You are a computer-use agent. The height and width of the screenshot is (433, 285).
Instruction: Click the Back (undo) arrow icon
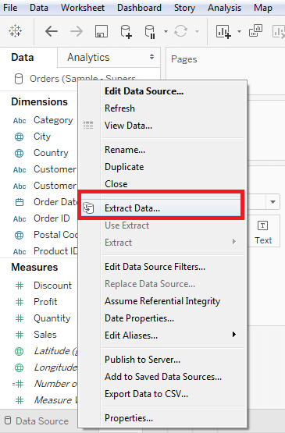click(x=52, y=31)
